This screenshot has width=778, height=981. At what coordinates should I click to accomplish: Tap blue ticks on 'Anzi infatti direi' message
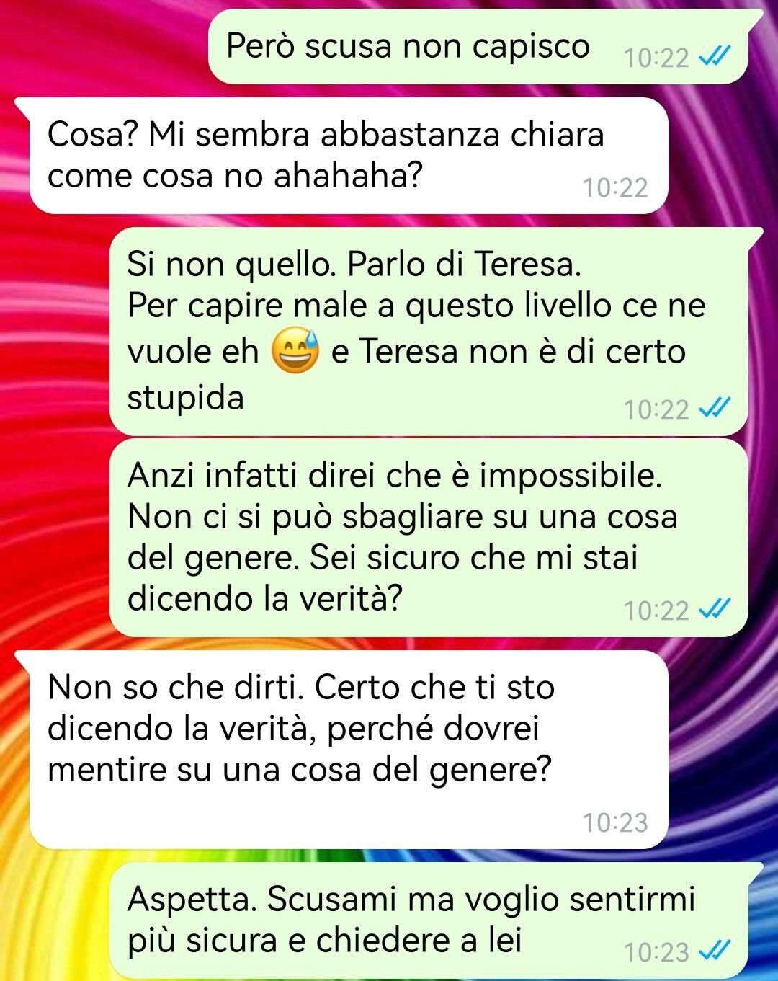[715, 609]
